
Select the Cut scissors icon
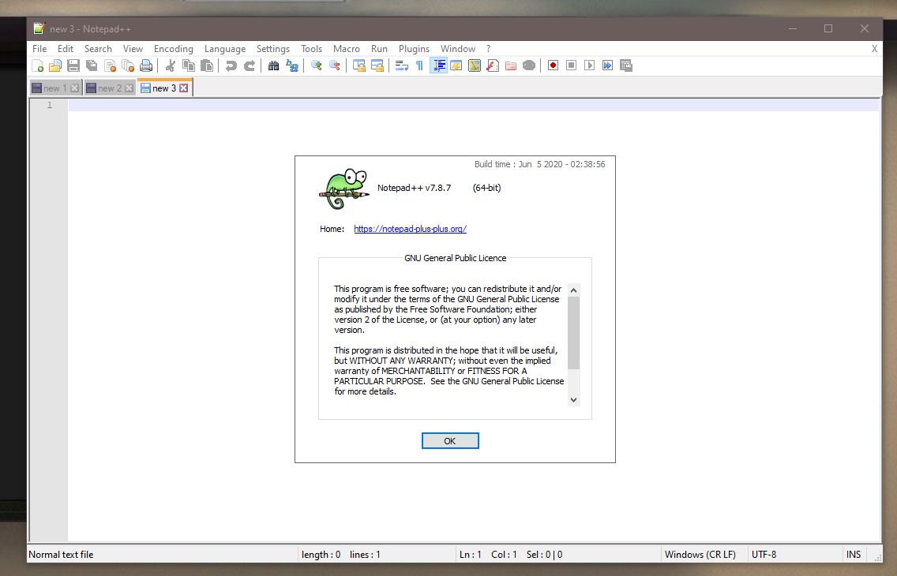[170, 65]
